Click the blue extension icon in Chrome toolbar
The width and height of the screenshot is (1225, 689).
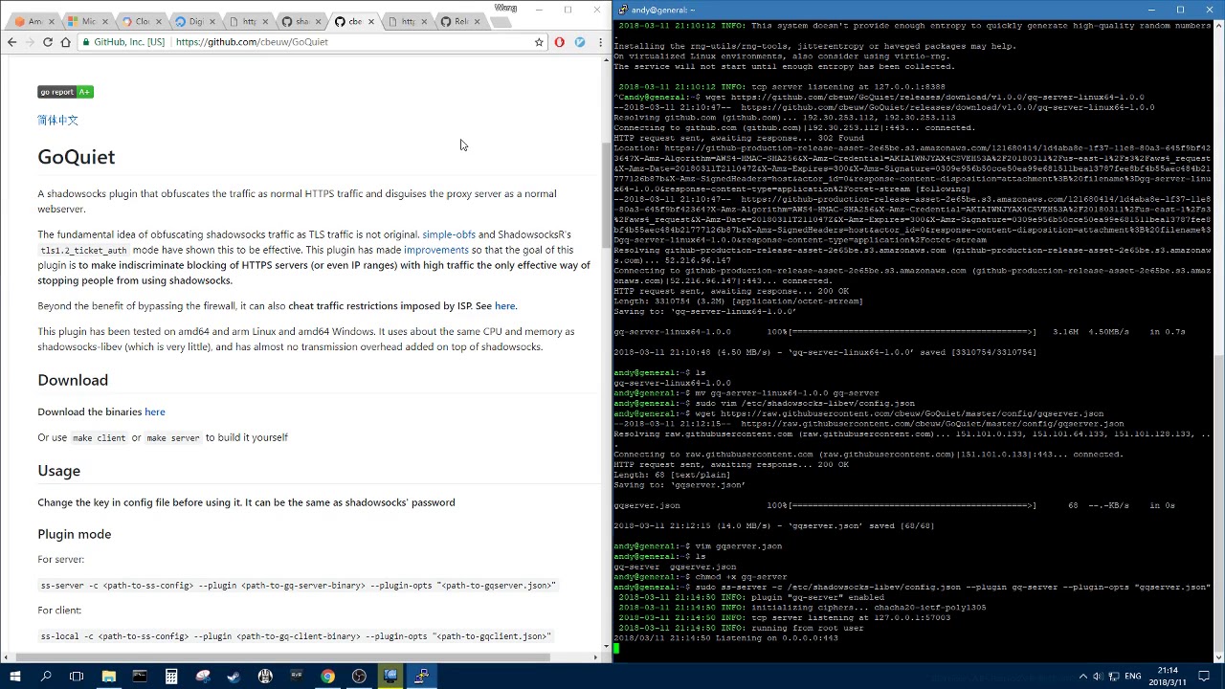pyautogui.click(x=579, y=42)
